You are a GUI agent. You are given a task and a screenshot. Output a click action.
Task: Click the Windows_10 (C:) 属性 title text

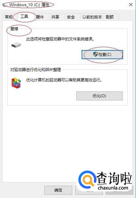pyautogui.click(x=29, y=5)
